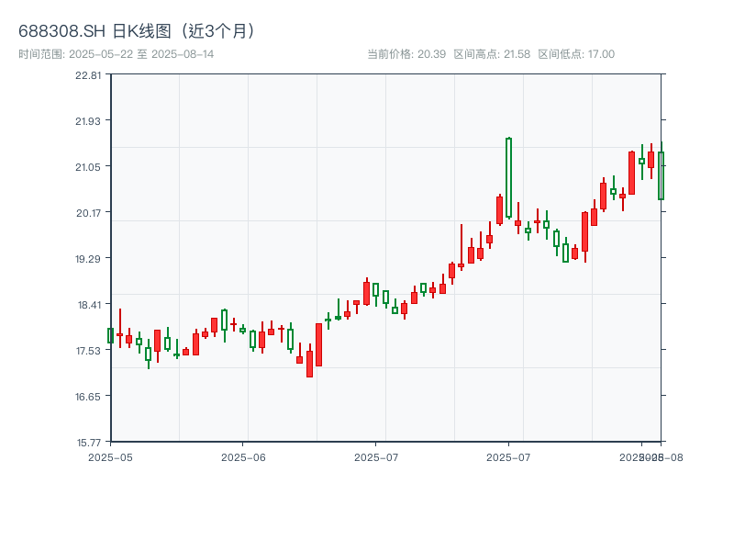Click the 2025-05 x-axis date label
Viewport: 734px width, 551px height.
(110, 456)
